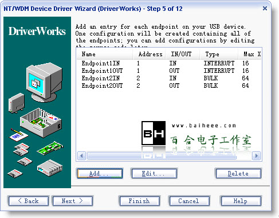
Task: Click the Address column header
Action: pyautogui.click(x=150, y=54)
